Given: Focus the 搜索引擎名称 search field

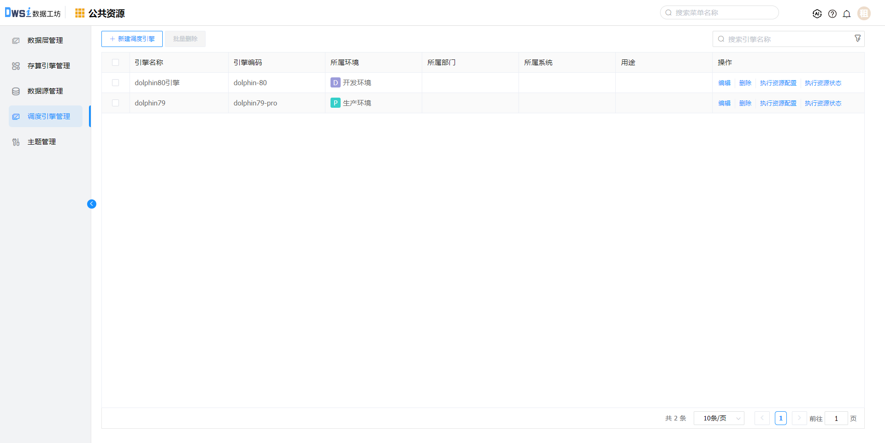Looking at the screenshot, I should tap(784, 39).
